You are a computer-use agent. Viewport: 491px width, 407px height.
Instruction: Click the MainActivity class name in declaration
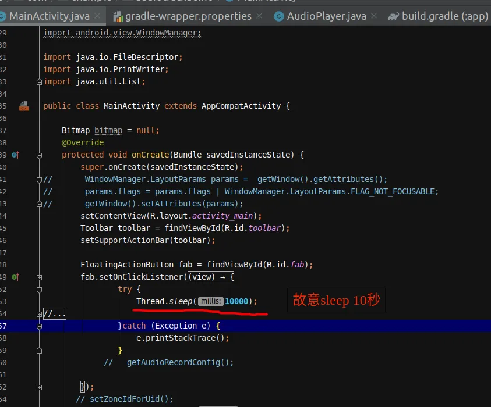click(x=132, y=106)
